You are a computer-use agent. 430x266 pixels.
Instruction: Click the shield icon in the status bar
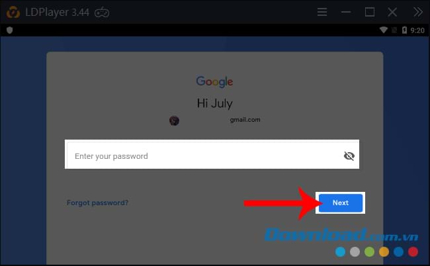click(x=10, y=30)
